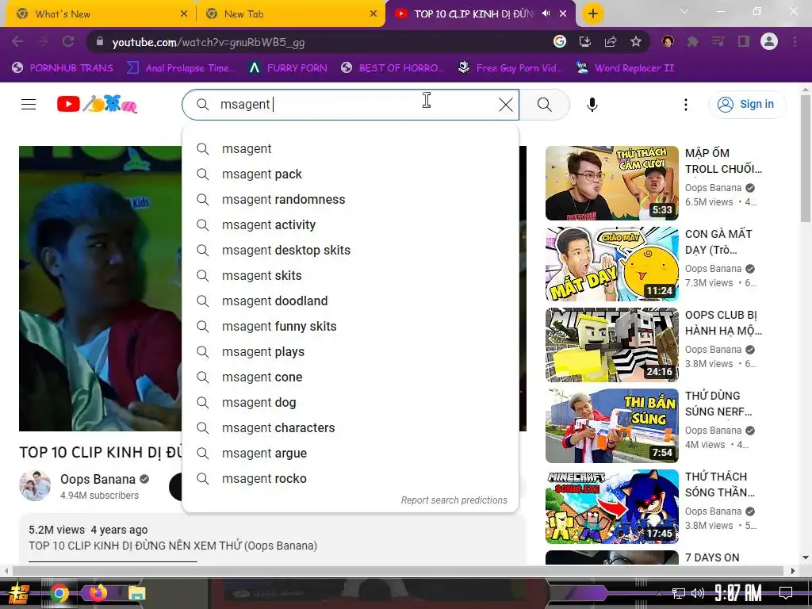Choose the 'msagent pack' suggestion
This screenshot has width=812, height=609.
[350, 174]
